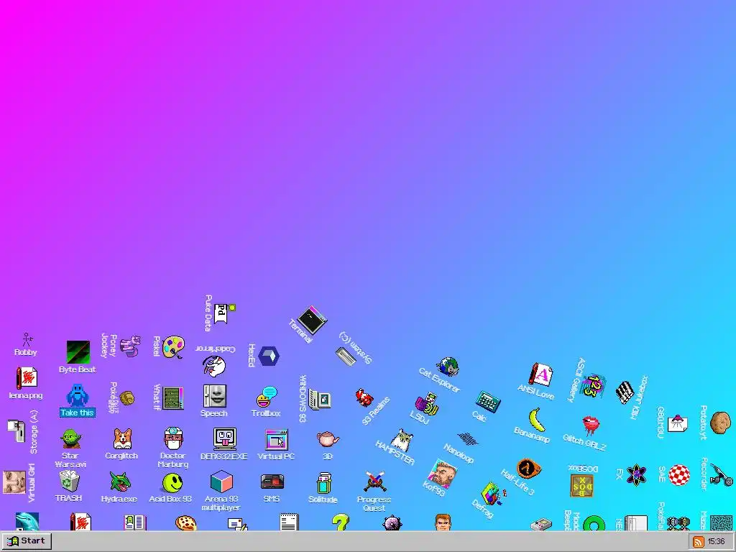Image resolution: width=736 pixels, height=552 pixels.
Task: Open the Progress Quest icon
Action: click(x=374, y=482)
